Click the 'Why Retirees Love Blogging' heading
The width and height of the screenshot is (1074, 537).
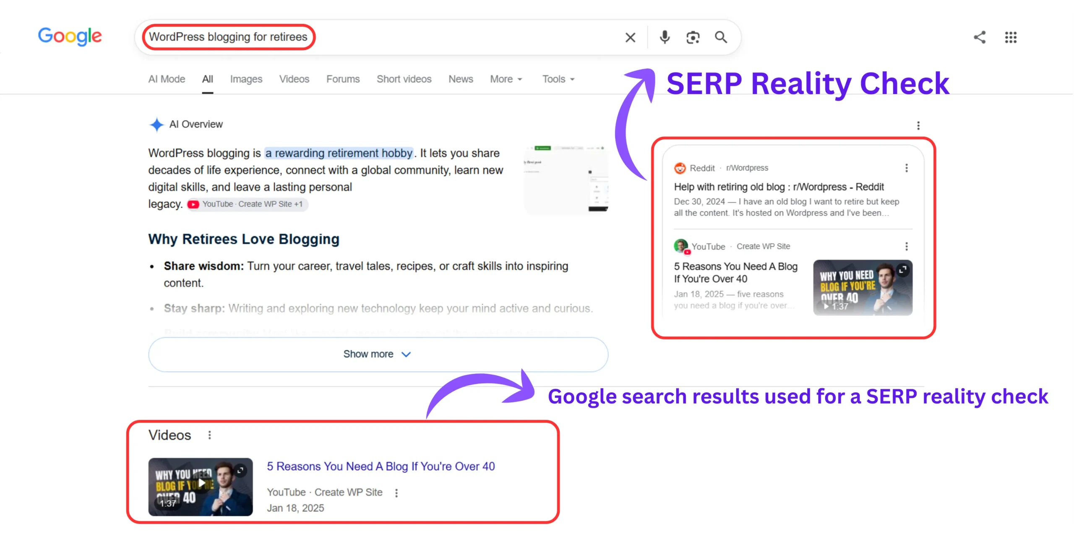coord(244,239)
